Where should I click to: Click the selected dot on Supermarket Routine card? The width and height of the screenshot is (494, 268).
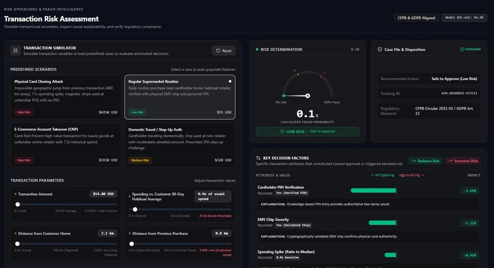pyautogui.click(x=230, y=81)
